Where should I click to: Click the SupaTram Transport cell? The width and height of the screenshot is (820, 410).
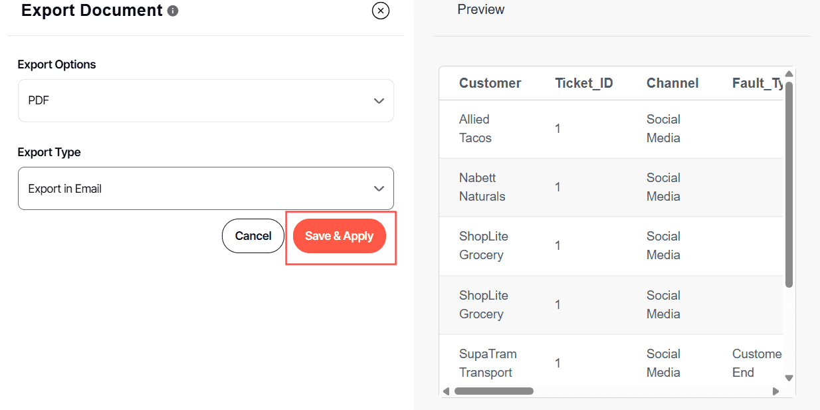coord(487,363)
